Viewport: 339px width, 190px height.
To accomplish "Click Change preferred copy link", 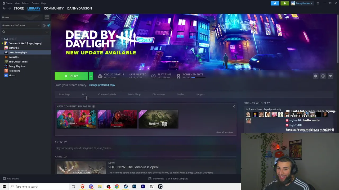I will tap(102, 85).
